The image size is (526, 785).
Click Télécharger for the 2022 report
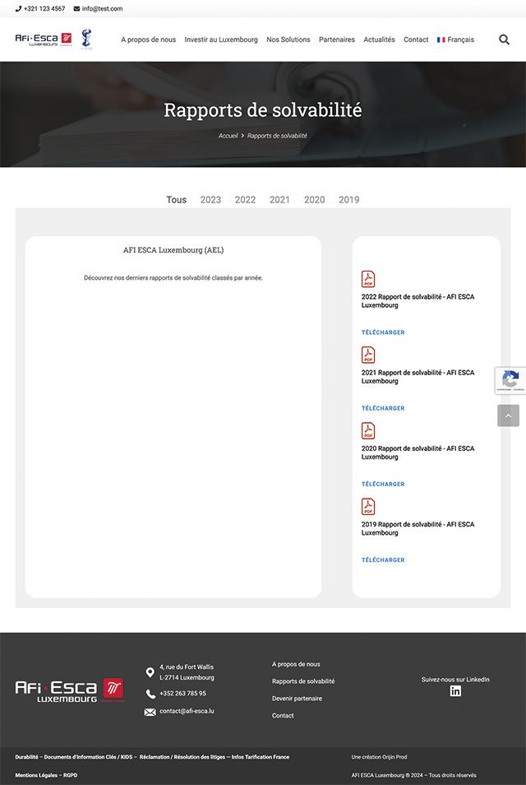[383, 332]
